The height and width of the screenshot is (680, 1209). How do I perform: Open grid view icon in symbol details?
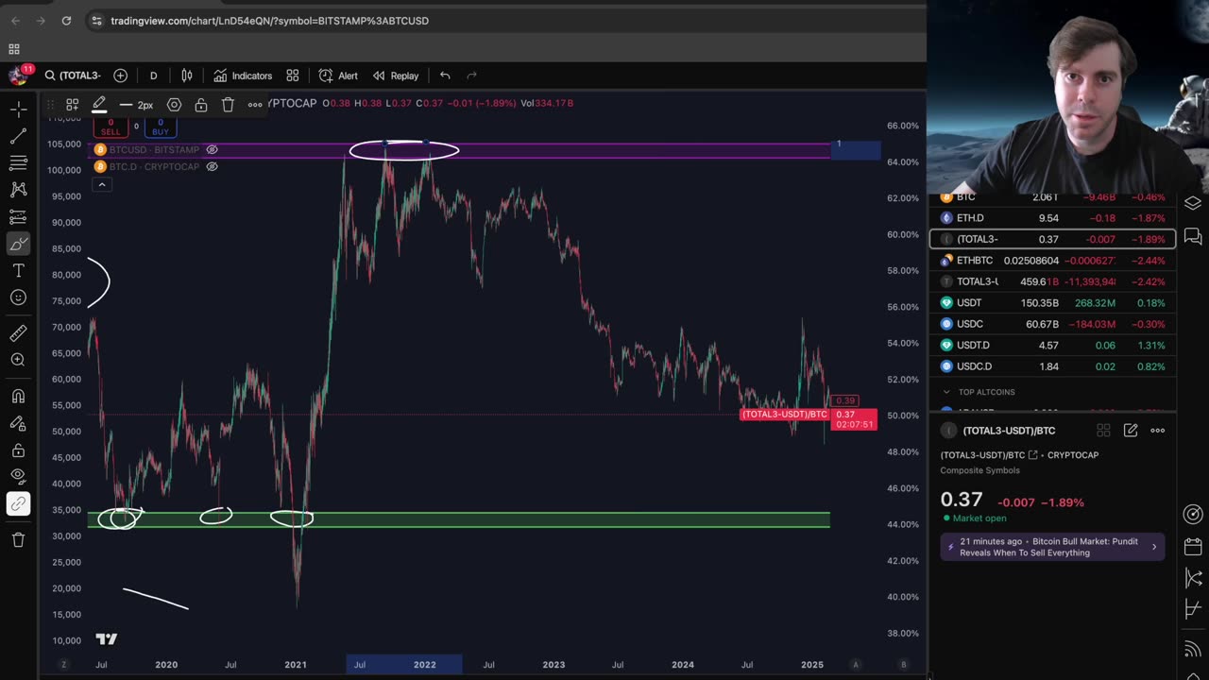pyautogui.click(x=1103, y=431)
